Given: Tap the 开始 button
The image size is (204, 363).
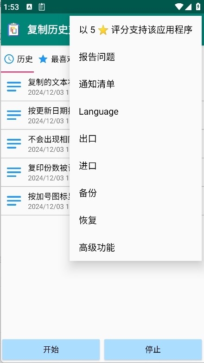Looking at the screenshot, I should pyautogui.click(x=51, y=350).
